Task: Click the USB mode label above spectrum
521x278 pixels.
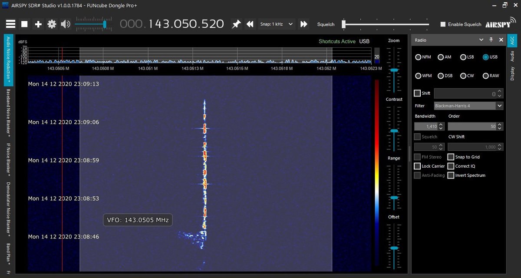Action: pos(364,41)
